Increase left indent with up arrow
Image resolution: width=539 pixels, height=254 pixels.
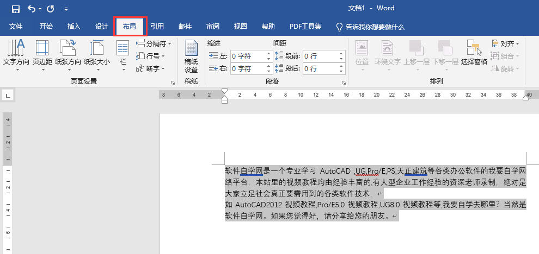pos(269,54)
